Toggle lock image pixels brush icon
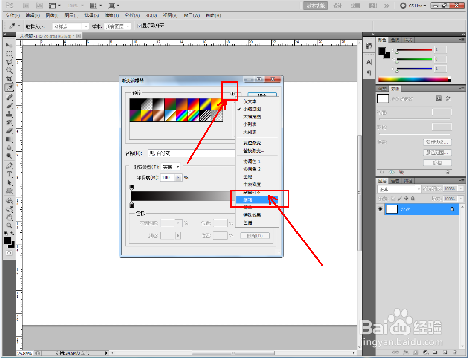This screenshot has width=468, height=358. [x=399, y=199]
